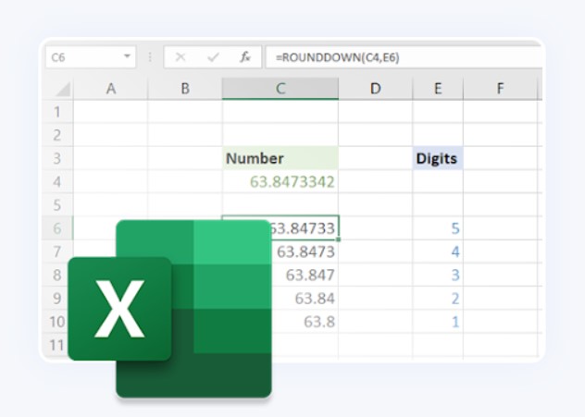The width and height of the screenshot is (585, 417).
Task: Click the Cancel X icon in formula bar
Action: 180,57
